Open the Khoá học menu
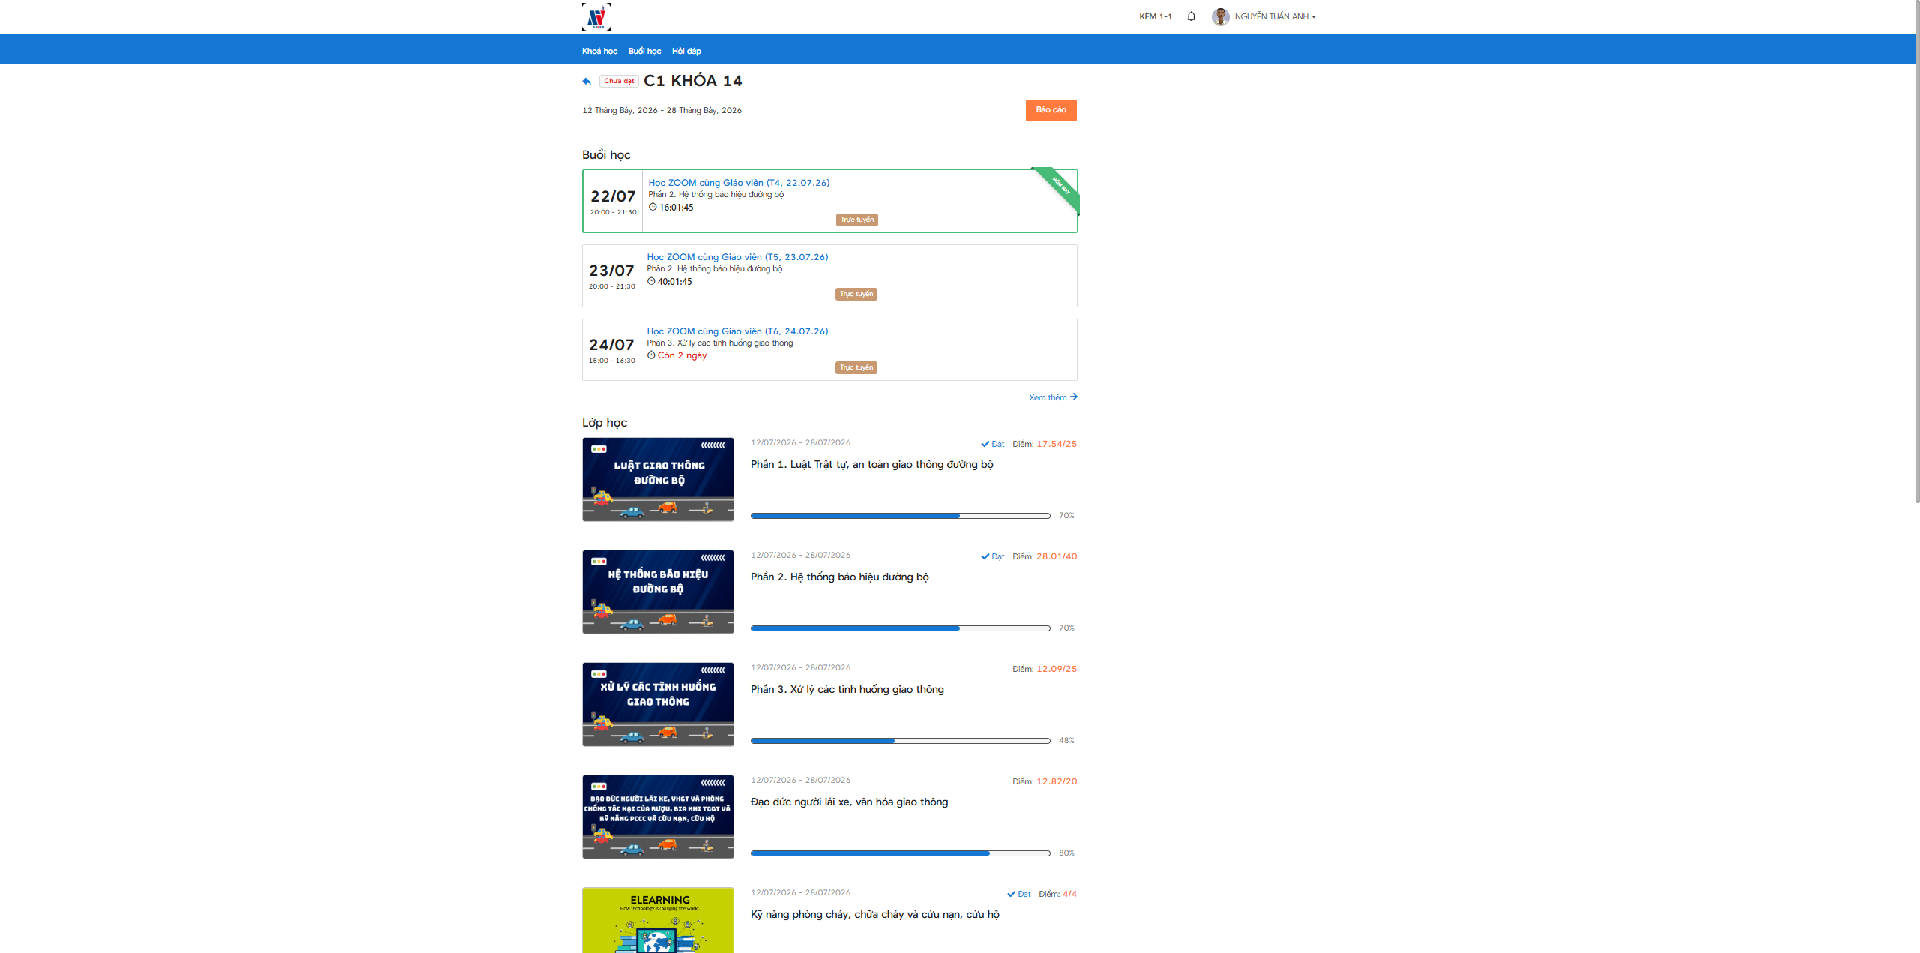The width and height of the screenshot is (1920, 953). 599,51
